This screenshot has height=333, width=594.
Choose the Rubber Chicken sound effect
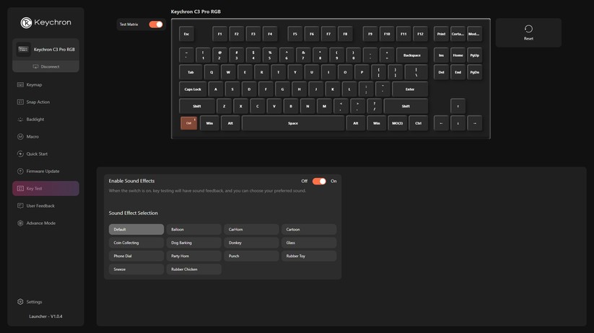click(194, 270)
